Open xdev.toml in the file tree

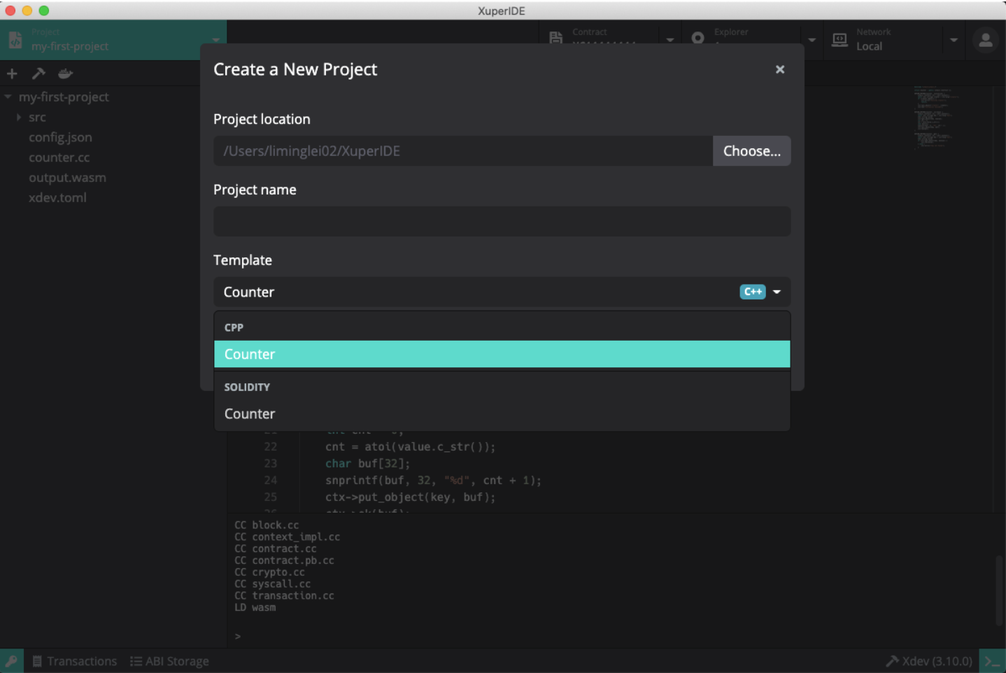[x=57, y=198]
